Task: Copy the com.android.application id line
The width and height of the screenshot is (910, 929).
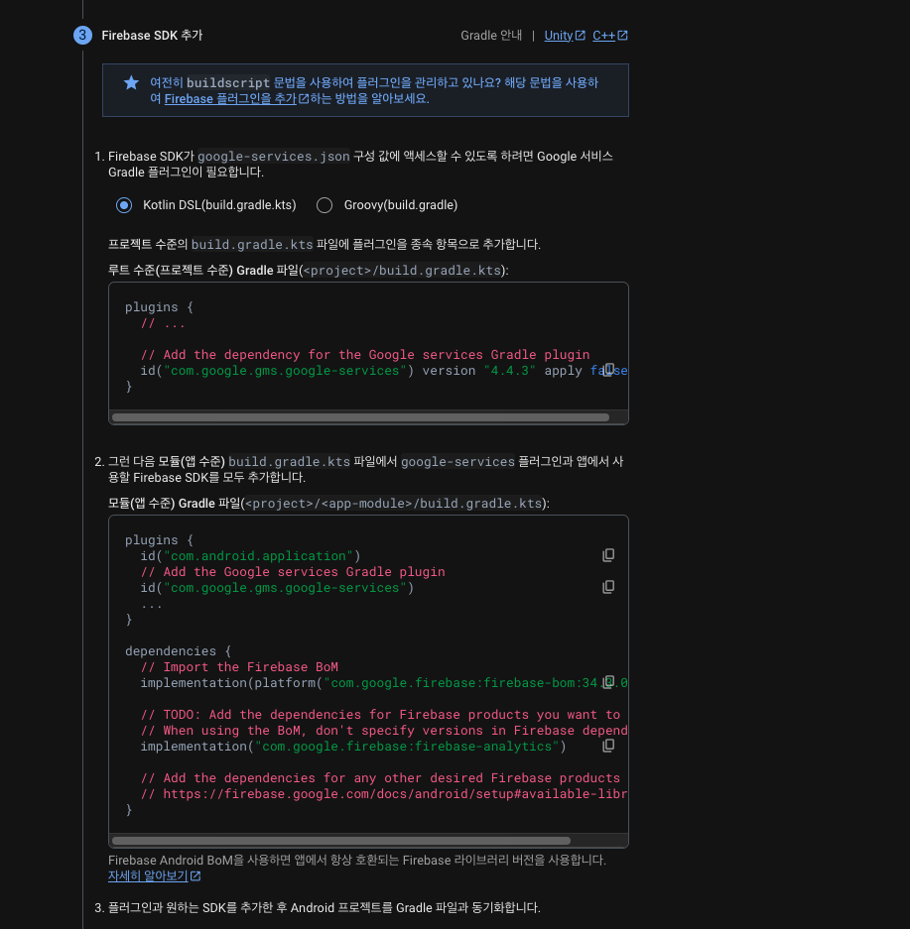Action: (x=608, y=555)
